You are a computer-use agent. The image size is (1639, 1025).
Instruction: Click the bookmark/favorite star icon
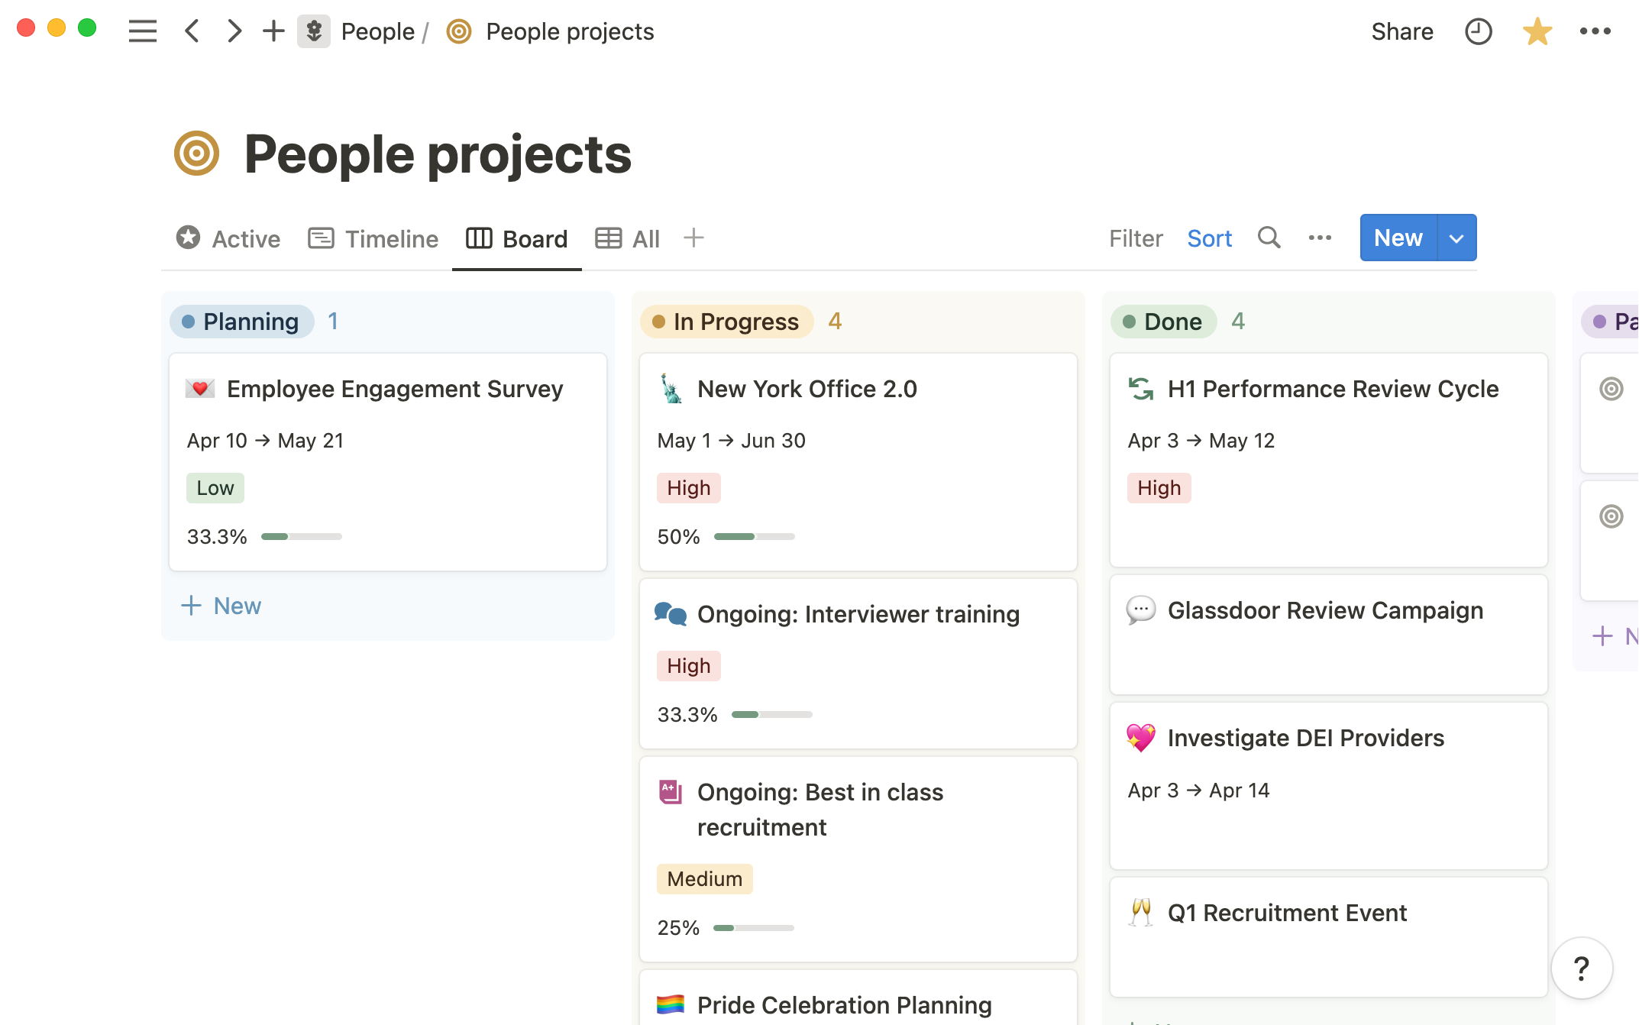[1537, 31]
